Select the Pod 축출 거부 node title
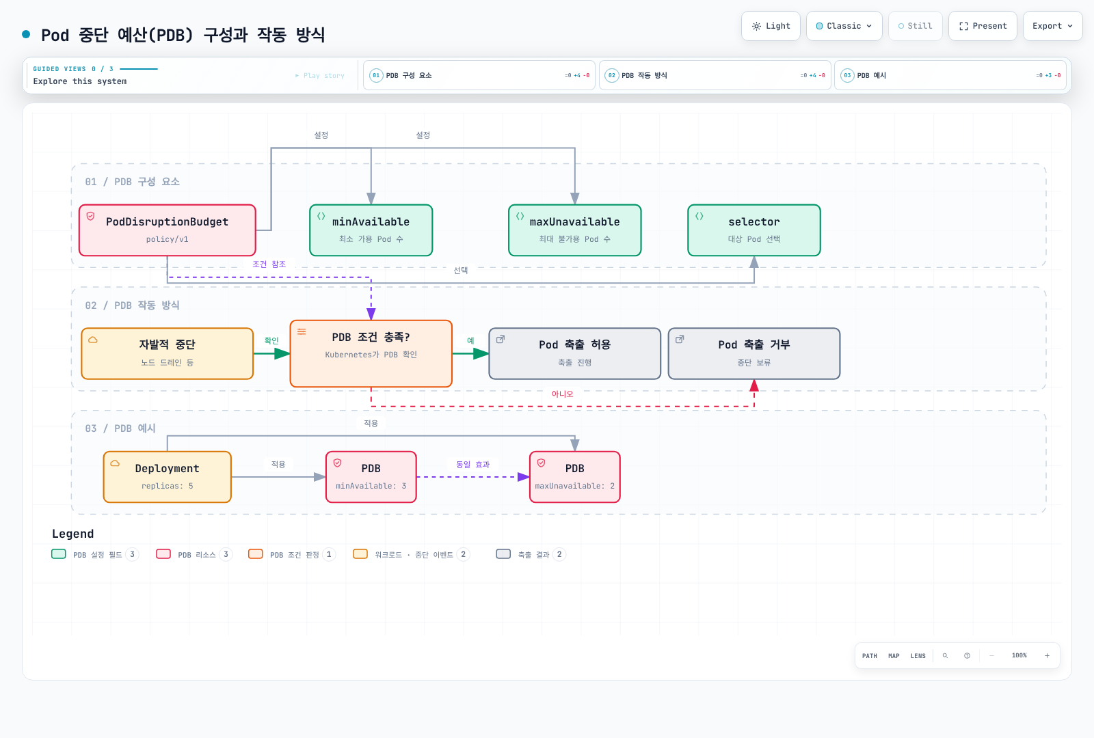1094x738 pixels. (753, 345)
